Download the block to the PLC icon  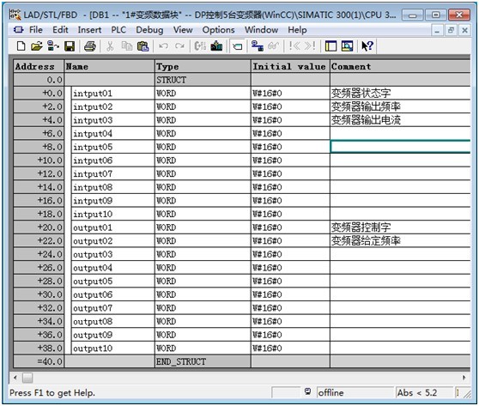click(x=216, y=46)
